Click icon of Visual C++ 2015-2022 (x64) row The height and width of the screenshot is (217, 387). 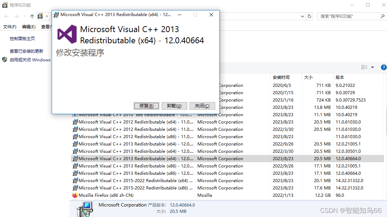click(75, 180)
